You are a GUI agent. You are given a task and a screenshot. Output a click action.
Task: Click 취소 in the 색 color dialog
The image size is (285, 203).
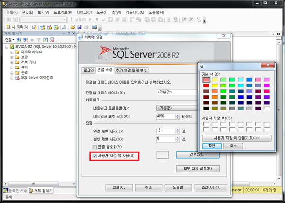tap(233, 146)
